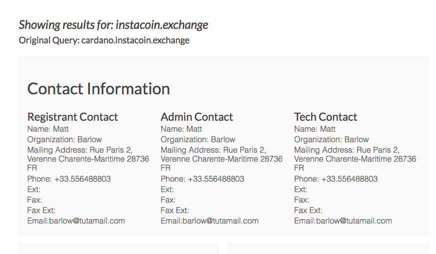Click the Registrant Contact Fax Ext line

pyautogui.click(x=41, y=210)
